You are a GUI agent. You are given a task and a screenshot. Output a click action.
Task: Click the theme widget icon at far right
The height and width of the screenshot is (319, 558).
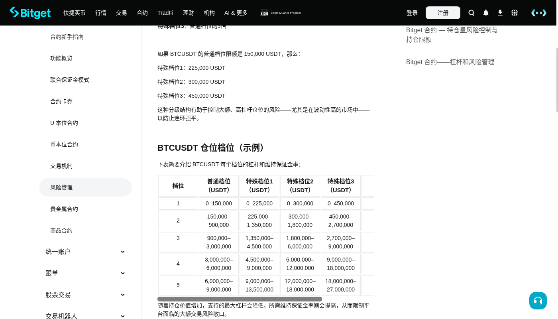539,13
